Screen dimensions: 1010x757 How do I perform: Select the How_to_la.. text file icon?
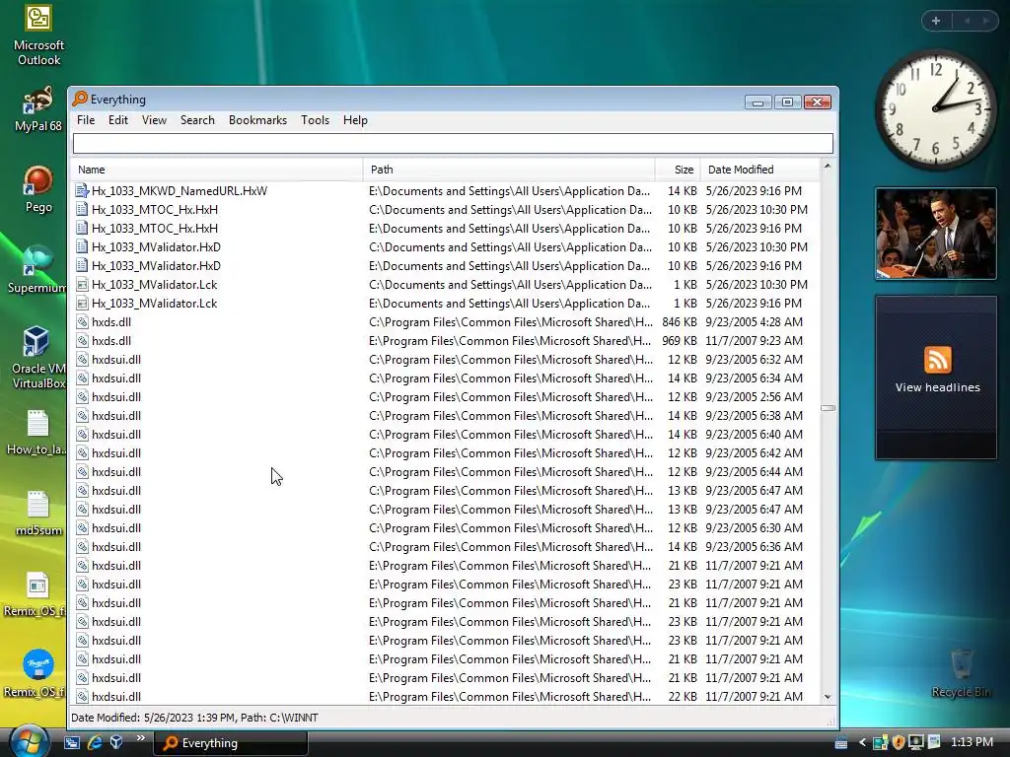click(36, 433)
